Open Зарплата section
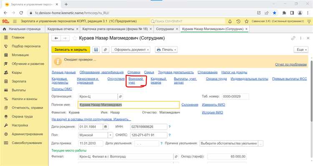313x166 pixels. 19,81
